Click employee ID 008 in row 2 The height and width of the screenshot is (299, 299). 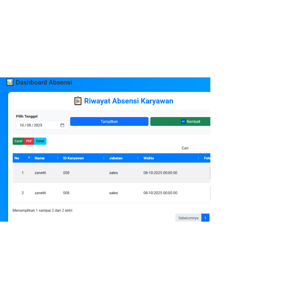(x=66, y=193)
